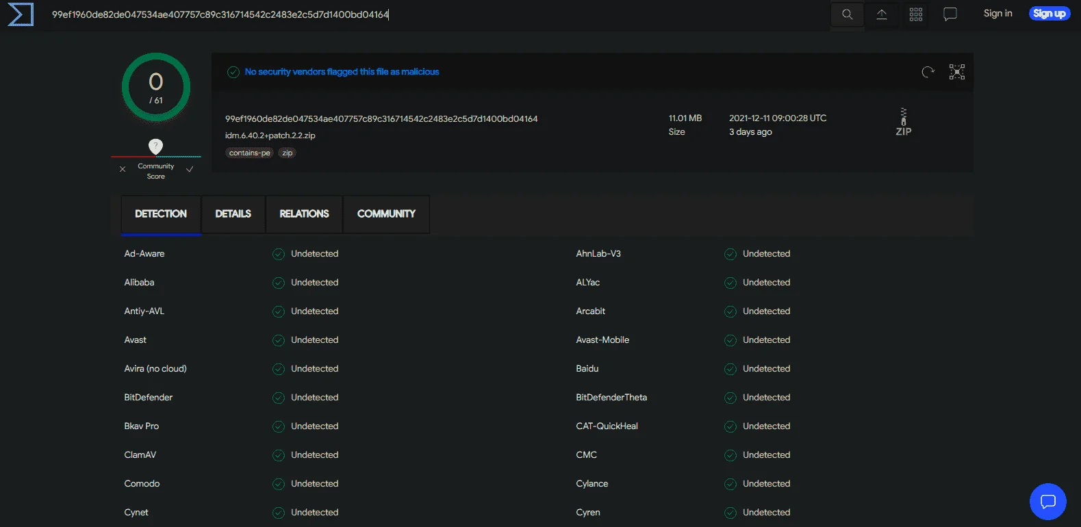
Task: Switch to the Details tab
Action: pyautogui.click(x=233, y=214)
